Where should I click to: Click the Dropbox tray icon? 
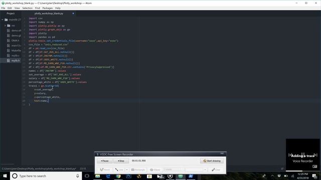(279, 176)
